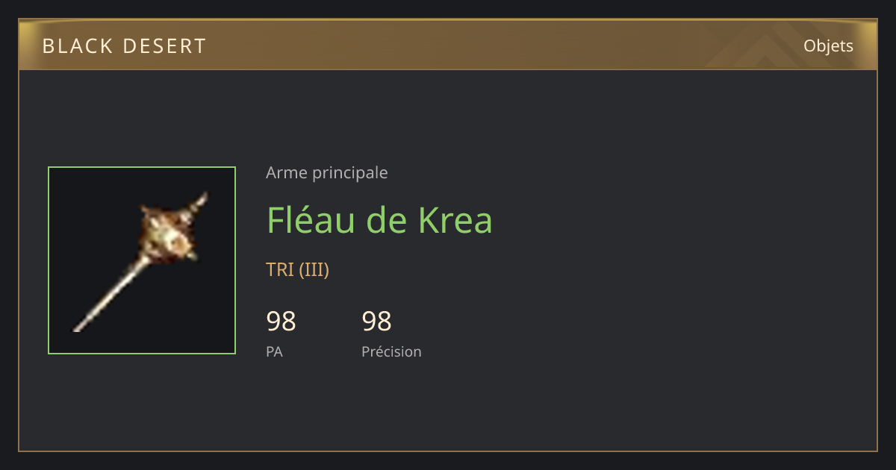
Task: Select the Fléau de Krea item name
Action: click(379, 219)
